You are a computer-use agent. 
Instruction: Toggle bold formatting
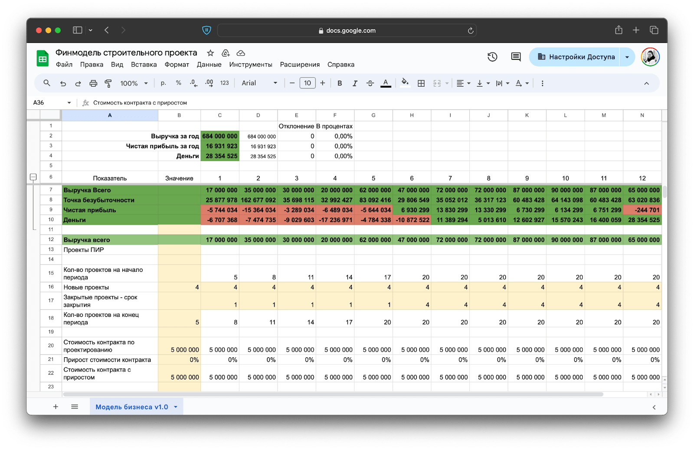pos(340,83)
